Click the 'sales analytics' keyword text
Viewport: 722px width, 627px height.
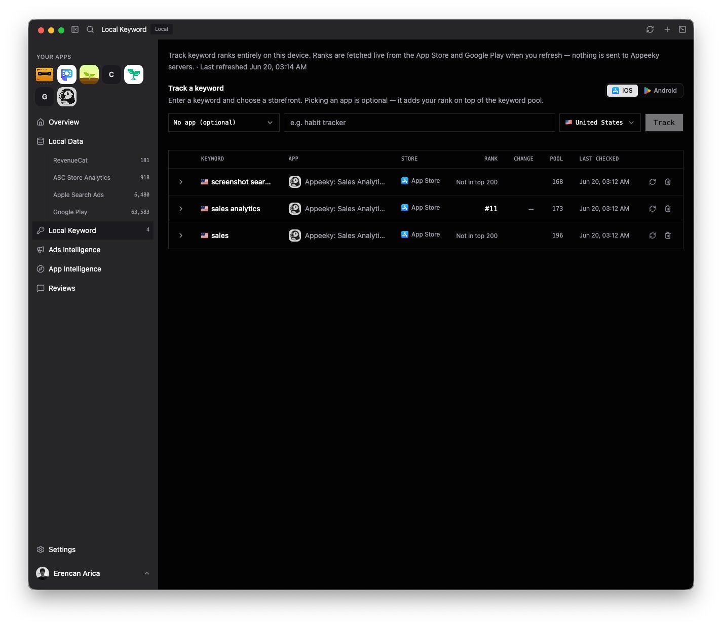click(236, 209)
